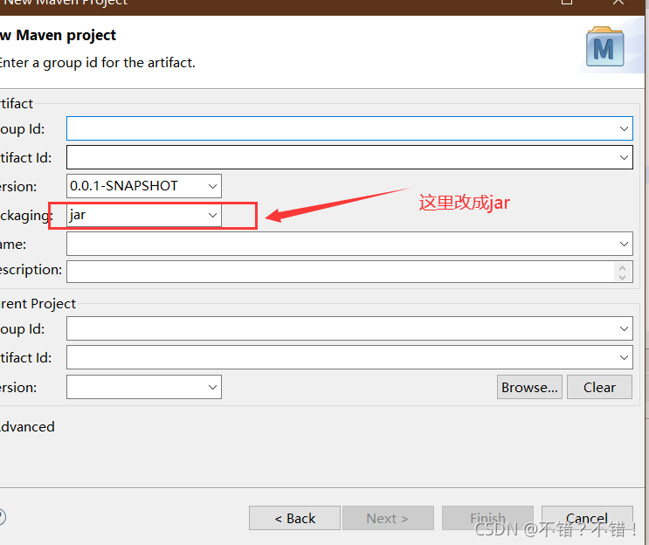Open the Artifact Group Id dropdown arrow

click(x=624, y=128)
